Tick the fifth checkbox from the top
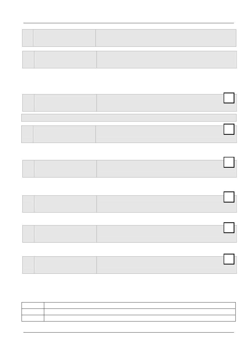The image size is (251, 356). [229, 228]
